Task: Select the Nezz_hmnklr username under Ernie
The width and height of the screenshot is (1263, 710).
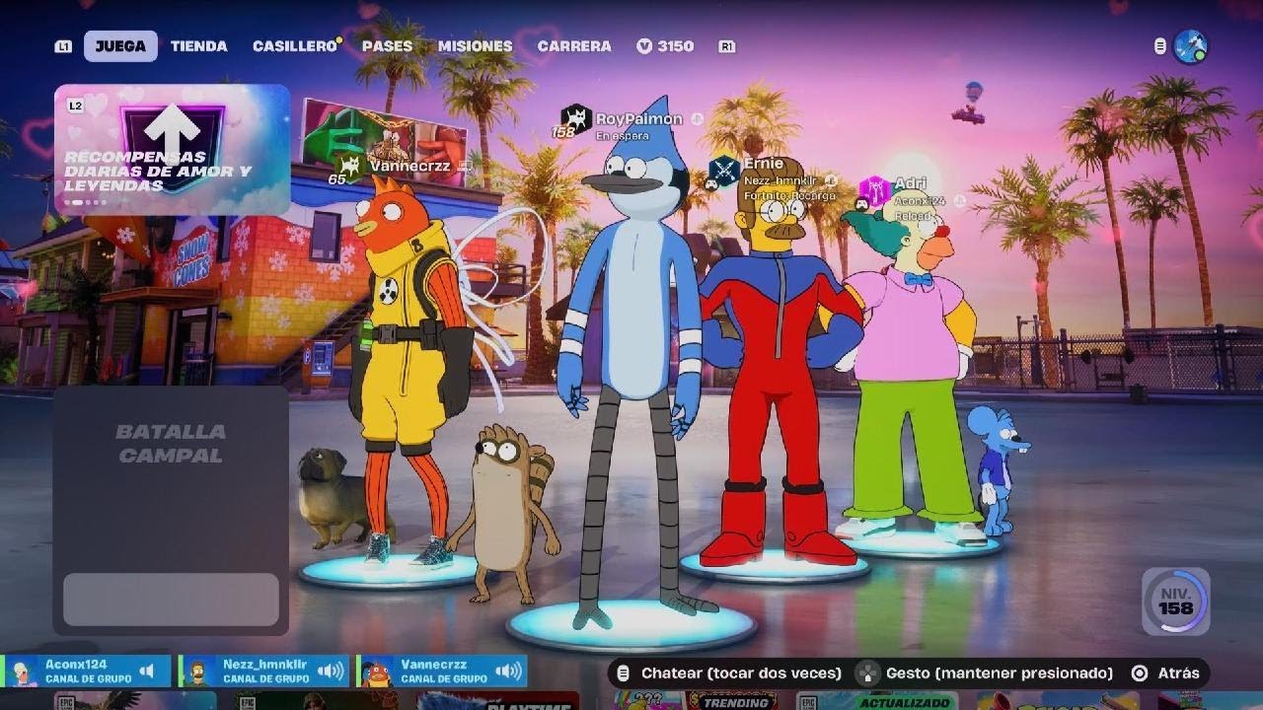Action: coord(781,180)
